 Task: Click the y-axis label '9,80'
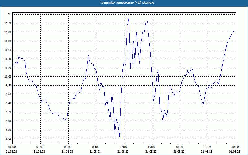coord(9,86)
